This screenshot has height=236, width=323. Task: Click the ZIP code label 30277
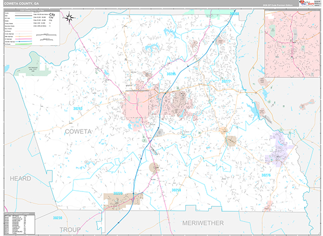coord(226,81)
